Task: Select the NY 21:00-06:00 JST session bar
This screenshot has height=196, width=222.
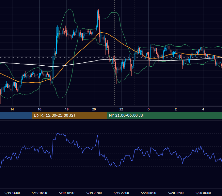Action: click(x=164, y=115)
